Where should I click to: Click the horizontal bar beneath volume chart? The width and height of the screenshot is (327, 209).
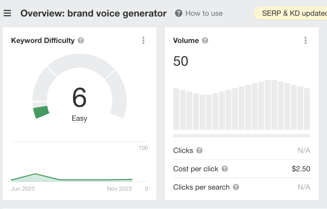[x=242, y=136]
